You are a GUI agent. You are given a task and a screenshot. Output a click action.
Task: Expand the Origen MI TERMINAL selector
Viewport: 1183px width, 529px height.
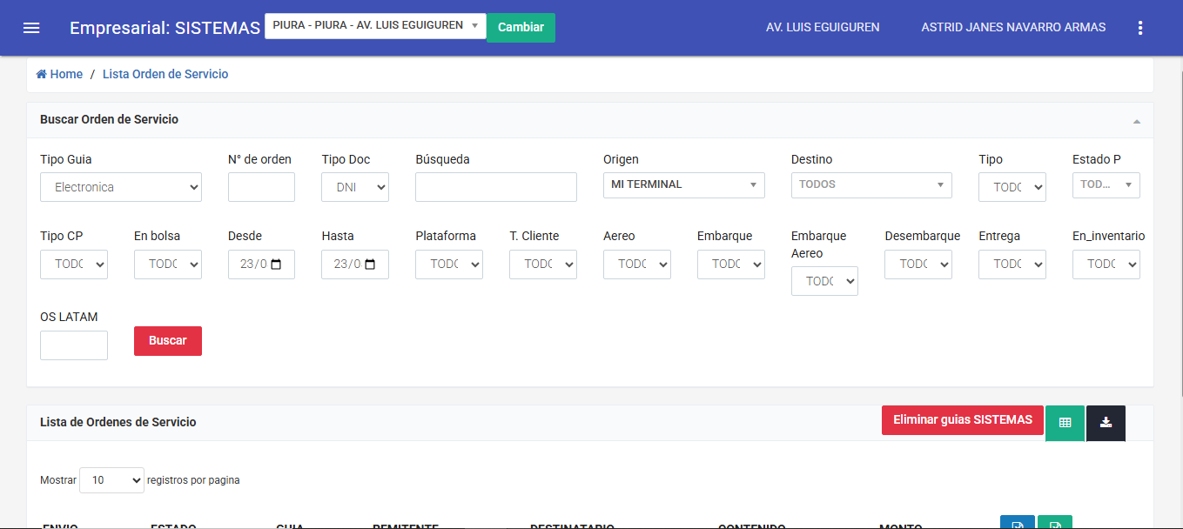coord(683,184)
